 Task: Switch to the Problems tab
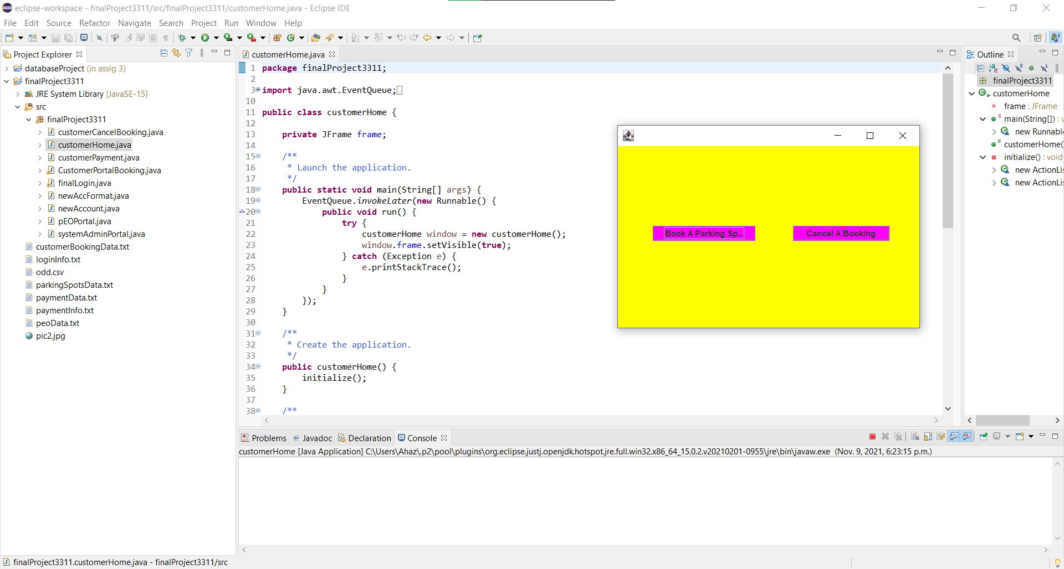click(x=269, y=438)
